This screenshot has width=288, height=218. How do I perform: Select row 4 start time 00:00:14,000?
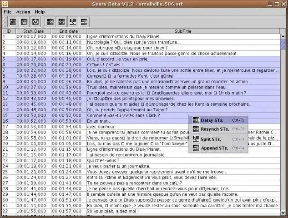[33, 53]
